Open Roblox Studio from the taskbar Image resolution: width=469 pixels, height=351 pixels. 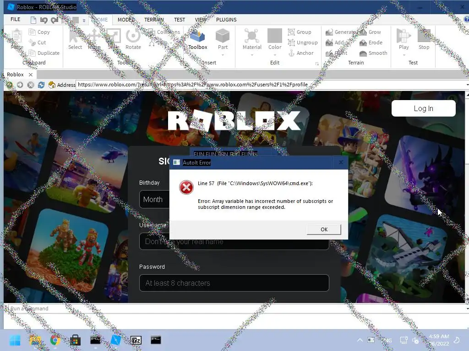click(x=115, y=340)
